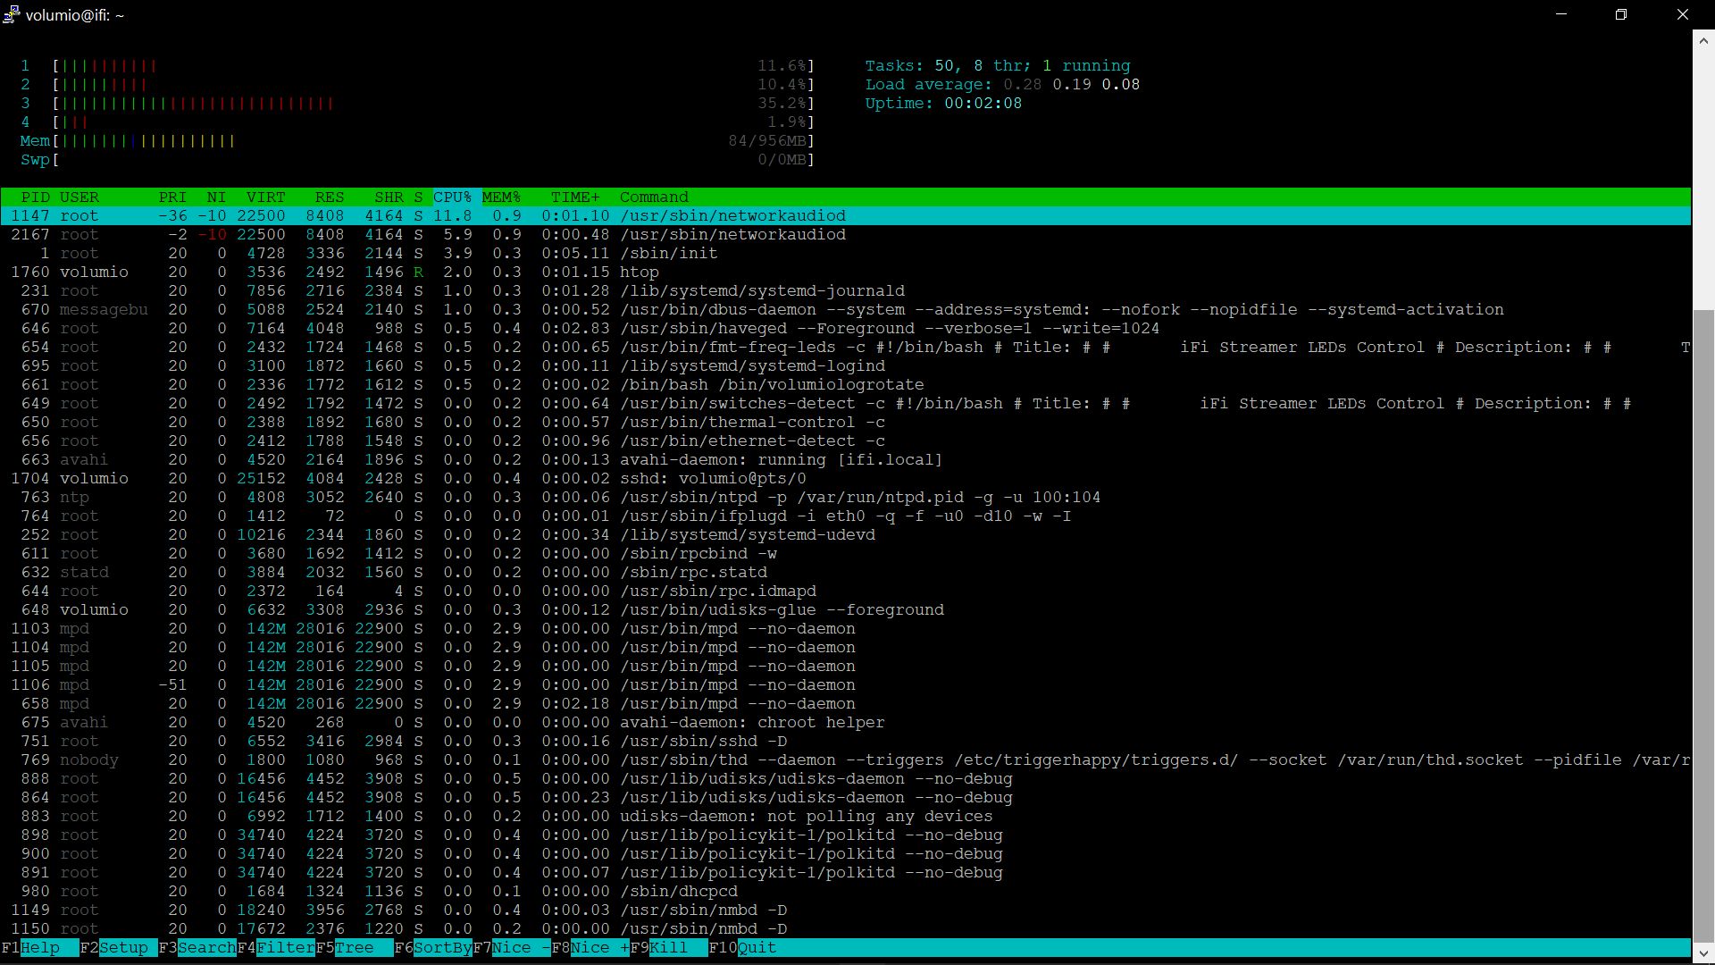Image resolution: width=1715 pixels, height=965 pixels.
Task: Click F3 Search in footer bar
Action: (206, 947)
